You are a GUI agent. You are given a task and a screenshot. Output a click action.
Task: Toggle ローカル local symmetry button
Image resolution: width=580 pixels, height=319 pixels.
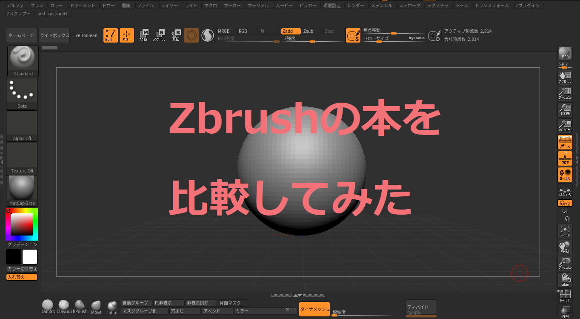[565, 175]
